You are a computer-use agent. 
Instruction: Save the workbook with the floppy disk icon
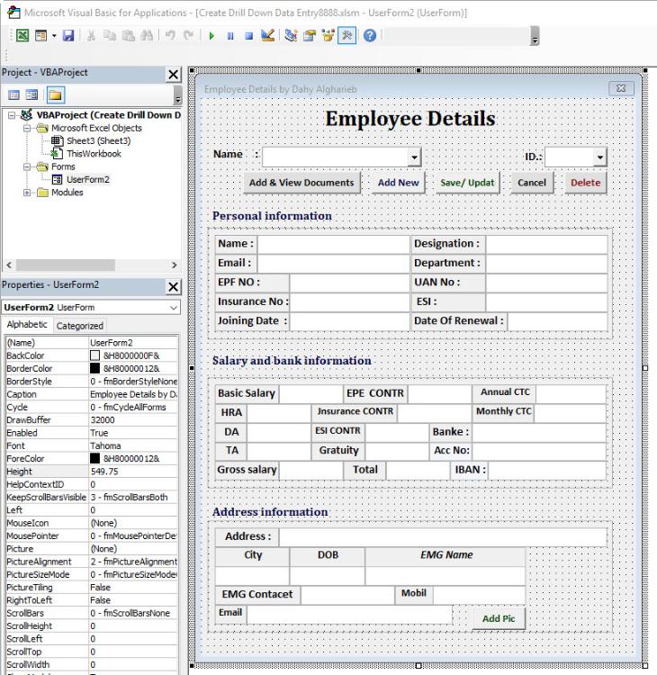[68, 35]
